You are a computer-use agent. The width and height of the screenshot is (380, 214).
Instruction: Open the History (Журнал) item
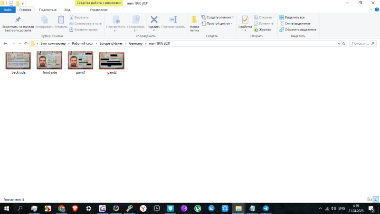[x=262, y=29]
